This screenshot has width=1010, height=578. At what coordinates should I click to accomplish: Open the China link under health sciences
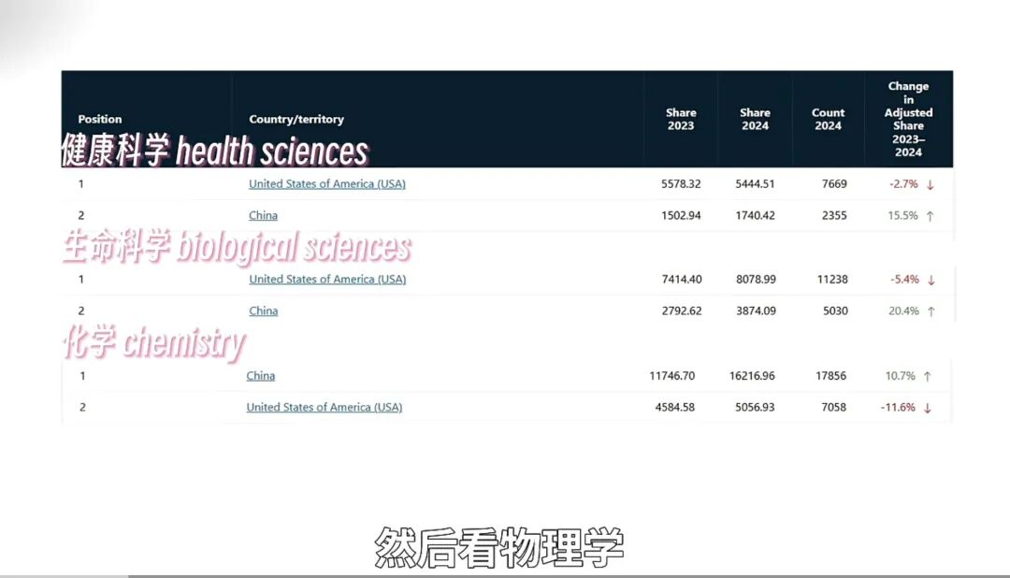click(x=263, y=216)
